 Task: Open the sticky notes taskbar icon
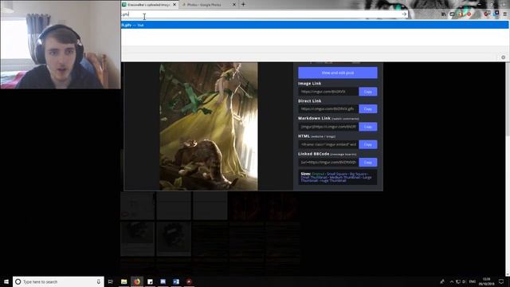[x=150, y=281]
